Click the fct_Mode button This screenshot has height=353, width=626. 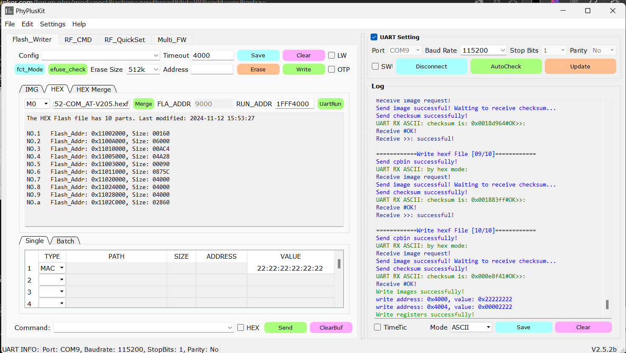(30, 69)
